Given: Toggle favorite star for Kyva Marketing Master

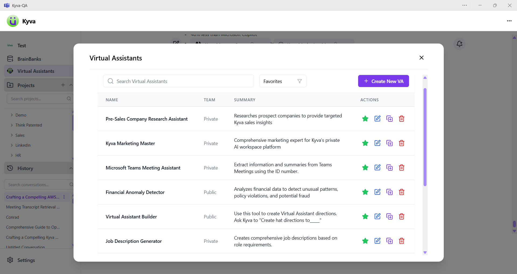Looking at the screenshot, I should (x=365, y=143).
